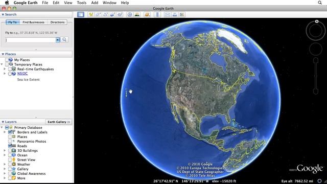The image size is (327, 184).
Task: Switch to Find Businesses tab
Action: tap(33, 22)
